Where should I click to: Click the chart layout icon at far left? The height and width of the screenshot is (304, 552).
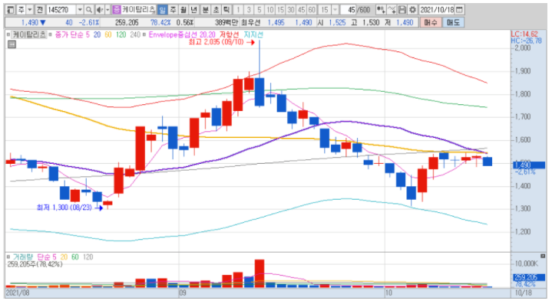tap(11, 10)
